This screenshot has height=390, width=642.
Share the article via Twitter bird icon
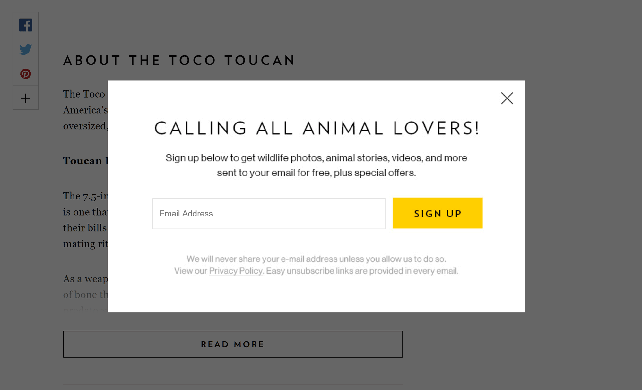coord(25,49)
